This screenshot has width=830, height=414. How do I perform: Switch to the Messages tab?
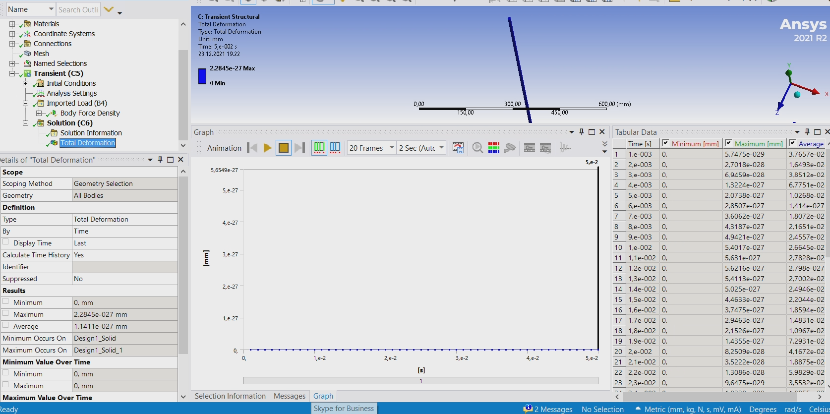pos(289,396)
